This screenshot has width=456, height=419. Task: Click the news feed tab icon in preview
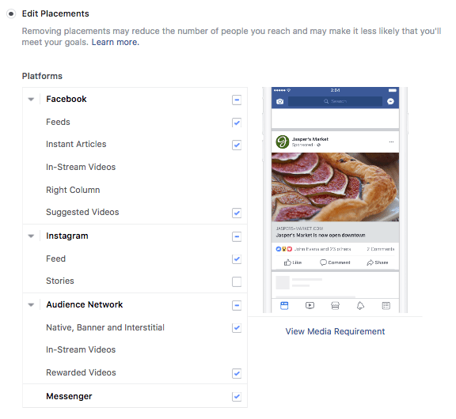[284, 305]
